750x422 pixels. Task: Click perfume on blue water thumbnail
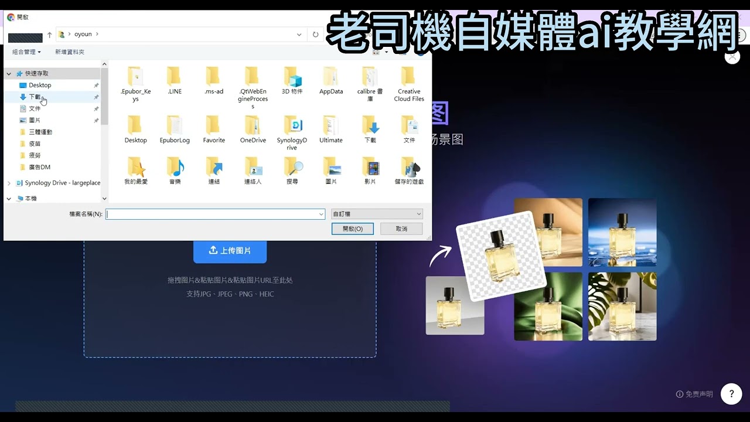(622, 232)
